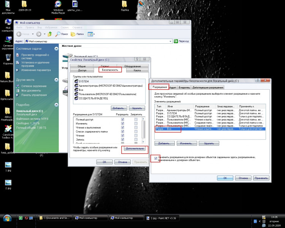Image resolution: width=285 pixels, height=228 pixels.
Task: Open the Forward button history dropdown
Action: click(x=44, y=34)
